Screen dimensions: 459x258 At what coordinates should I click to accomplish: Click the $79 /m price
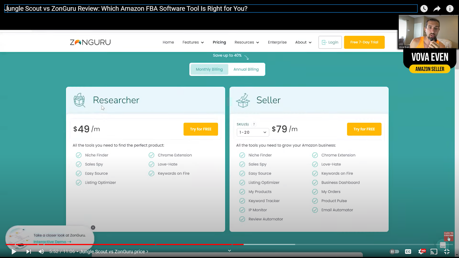coord(285,129)
